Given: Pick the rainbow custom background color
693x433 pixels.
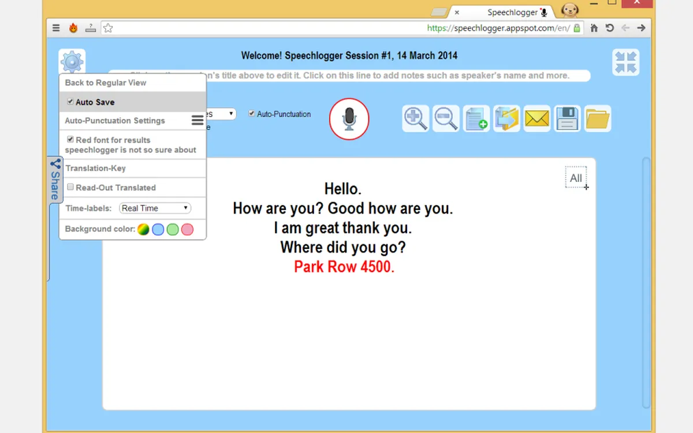Looking at the screenshot, I should tap(143, 229).
